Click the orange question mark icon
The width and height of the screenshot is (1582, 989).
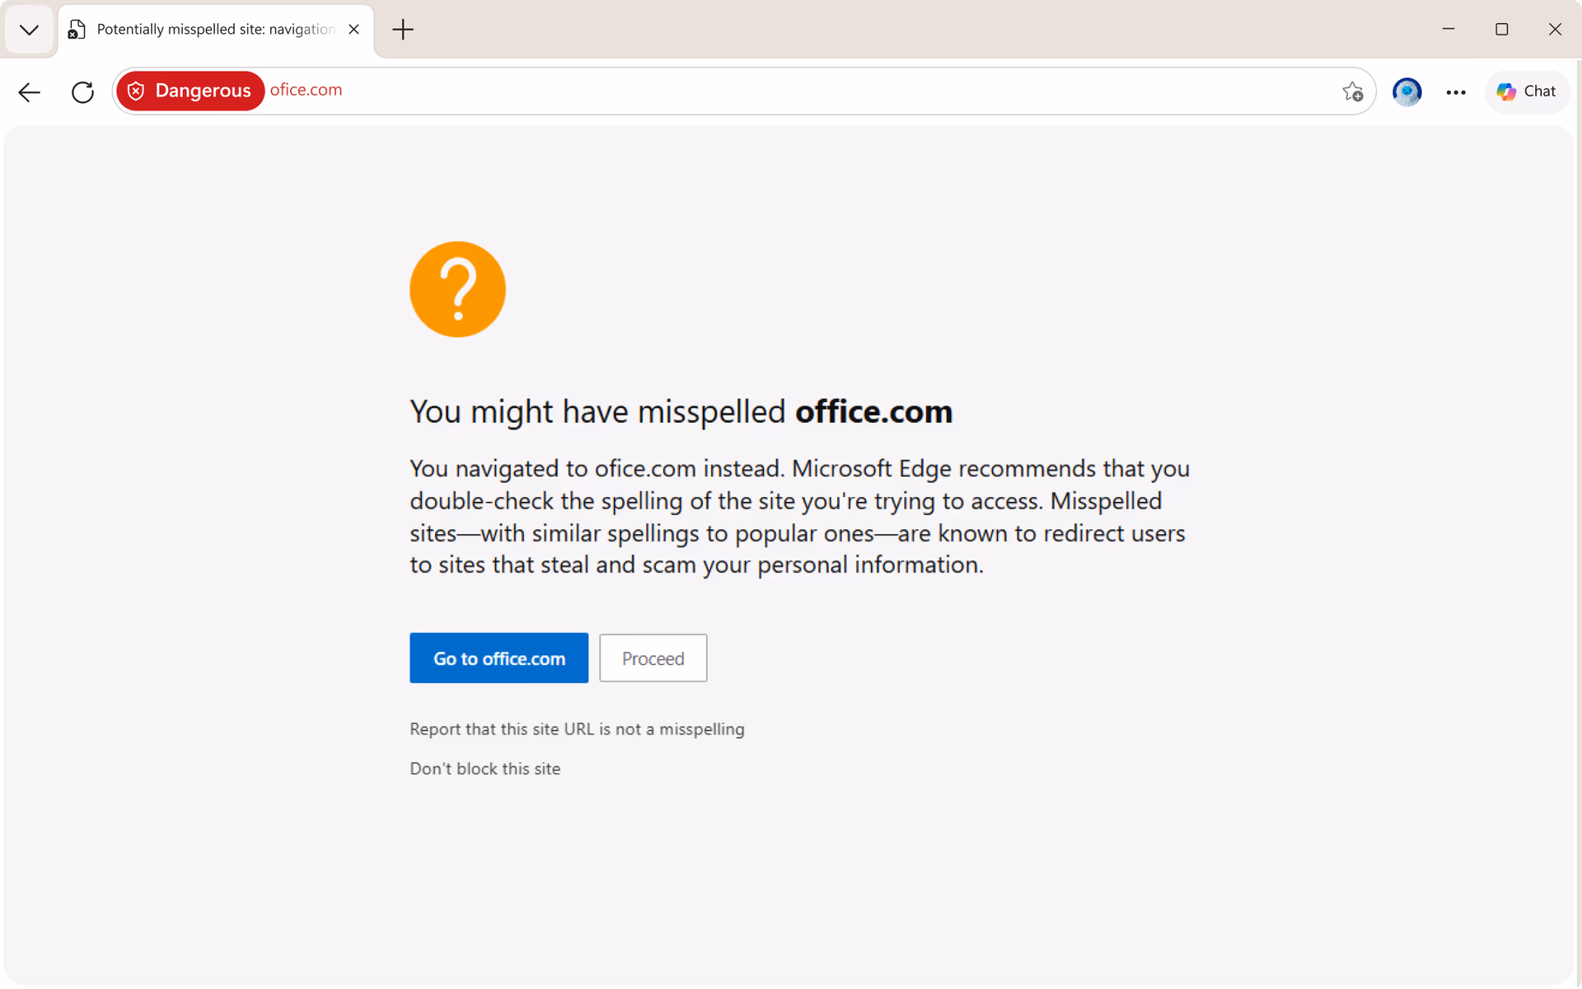[x=457, y=289]
